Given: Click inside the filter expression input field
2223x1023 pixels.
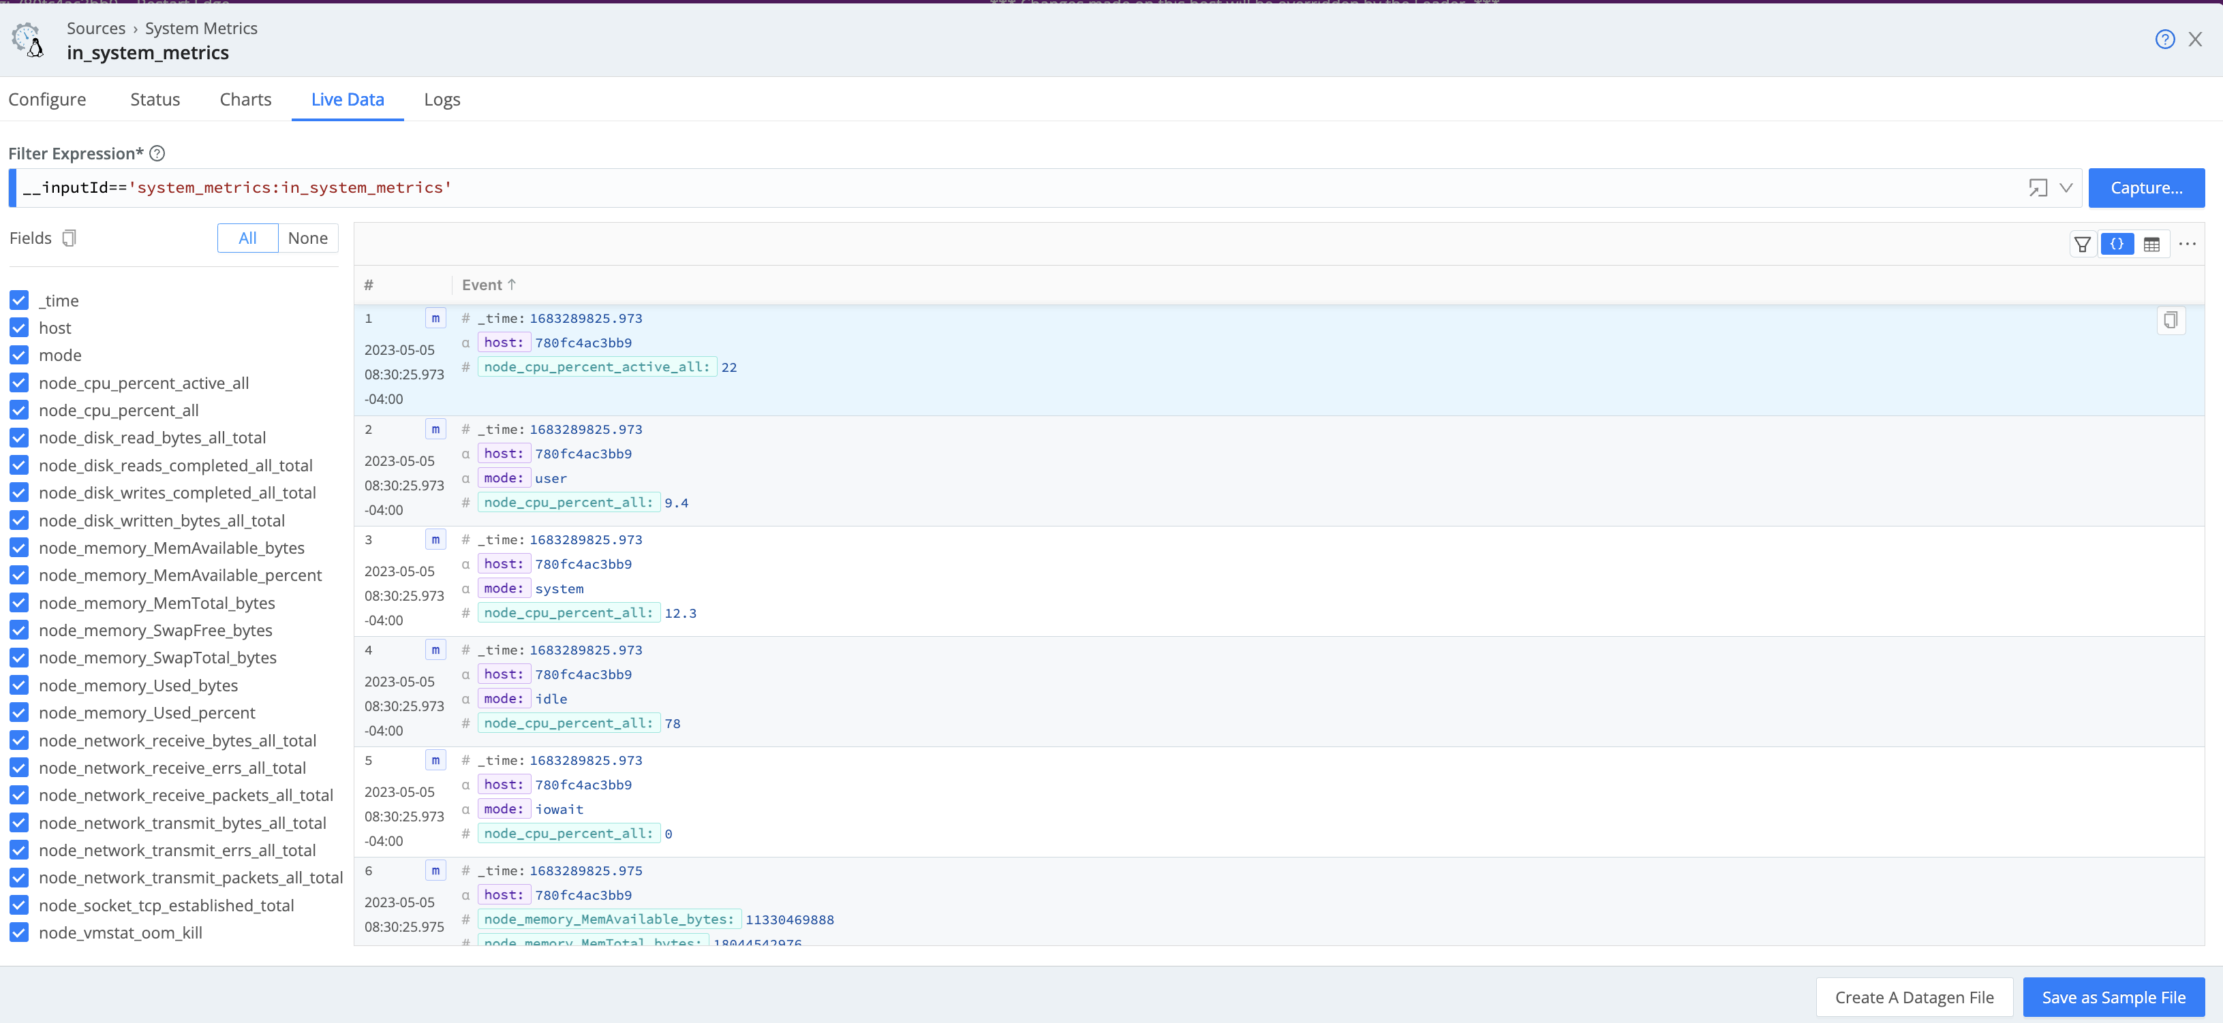Looking at the screenshot, I should (863, 187).
